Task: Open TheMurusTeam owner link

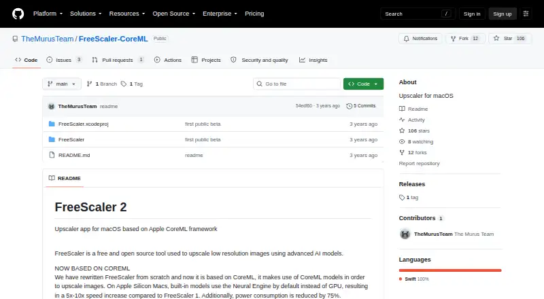Action: (47, 39)
